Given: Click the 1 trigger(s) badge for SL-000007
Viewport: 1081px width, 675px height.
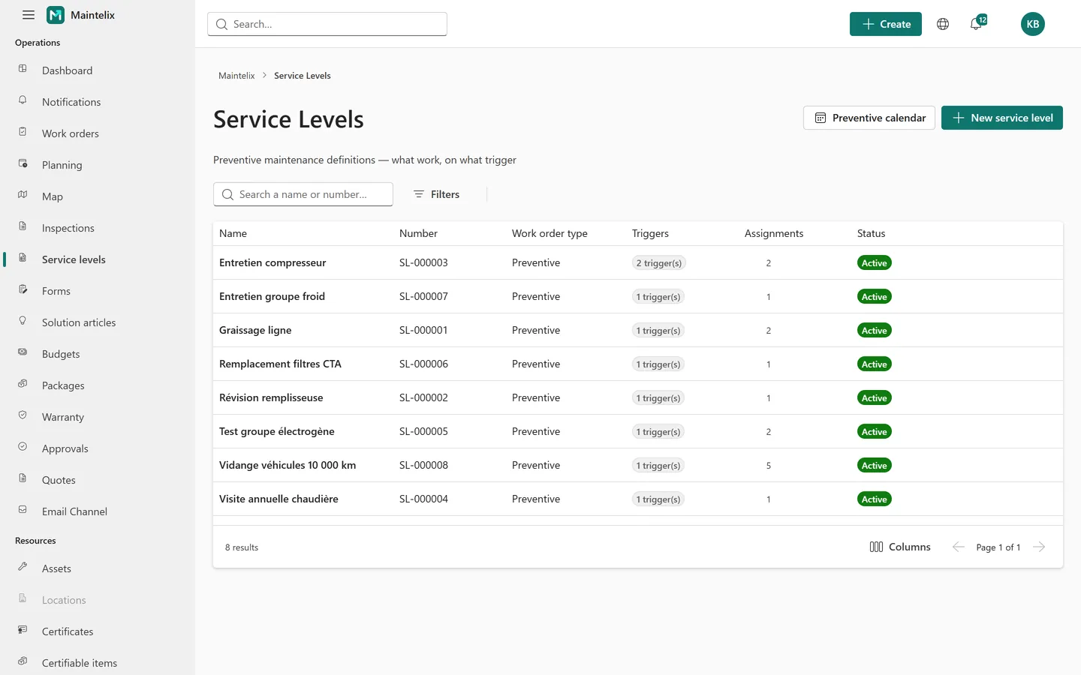Looking at the screenshot, I should [658, 297].
